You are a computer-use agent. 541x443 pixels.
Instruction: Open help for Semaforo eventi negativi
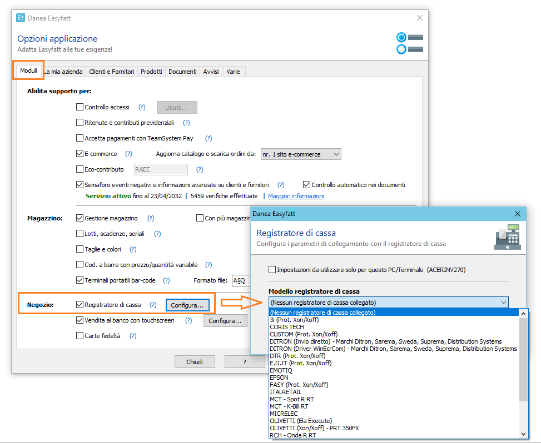point(281,185)
